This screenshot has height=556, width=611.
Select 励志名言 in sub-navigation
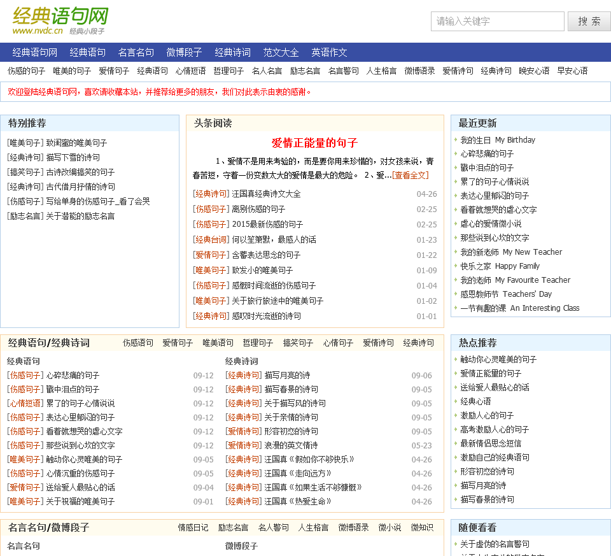click(x=305, y=71)
